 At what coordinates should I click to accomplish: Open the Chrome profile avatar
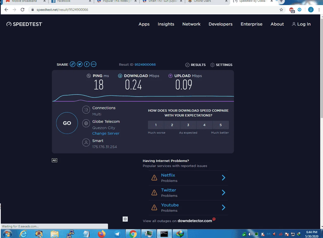click(x=311, y=10)
